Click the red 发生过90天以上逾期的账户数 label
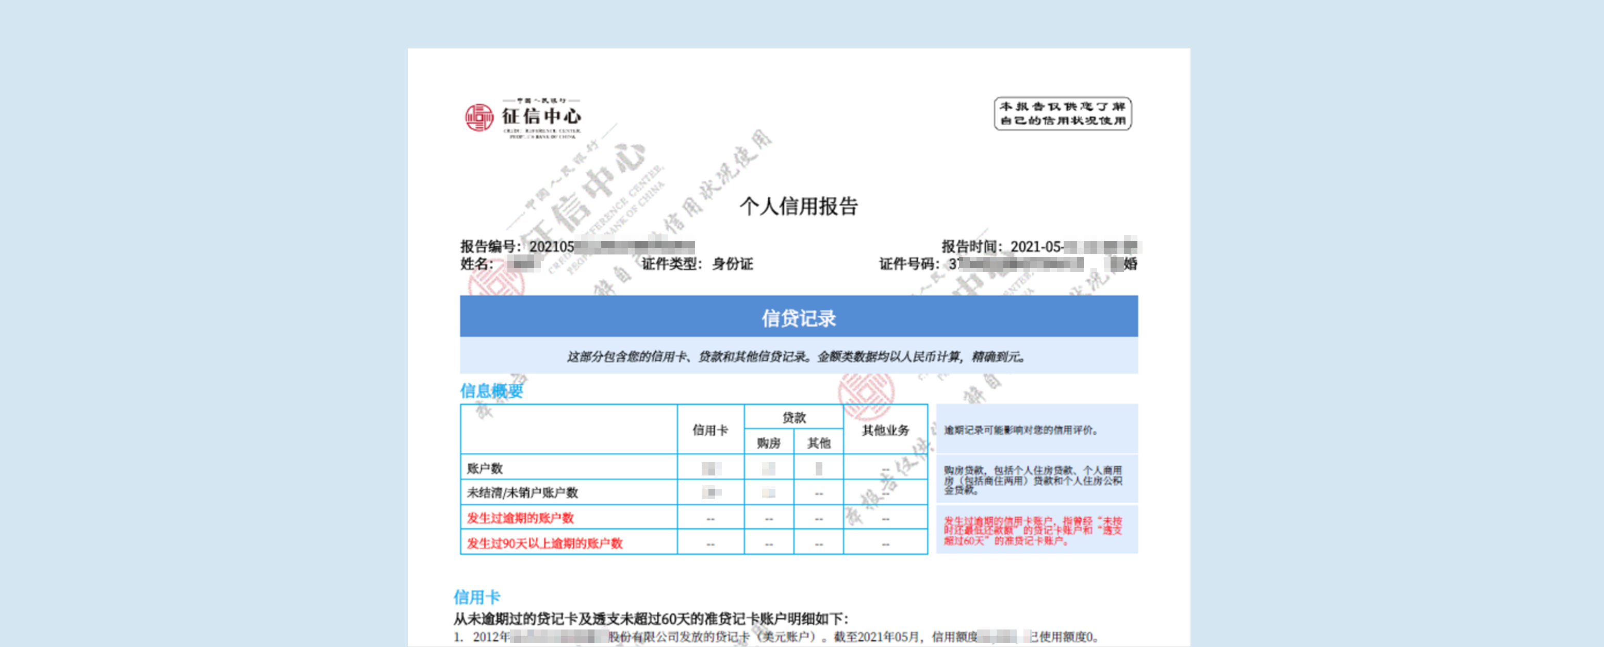 [x=544, y=543]
